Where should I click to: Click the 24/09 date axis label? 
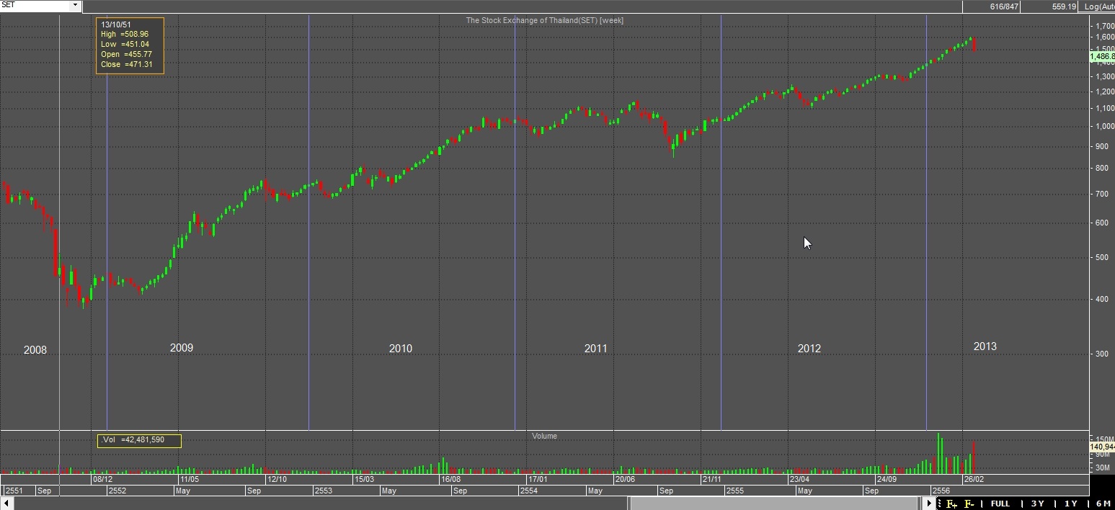pos(887,479)
